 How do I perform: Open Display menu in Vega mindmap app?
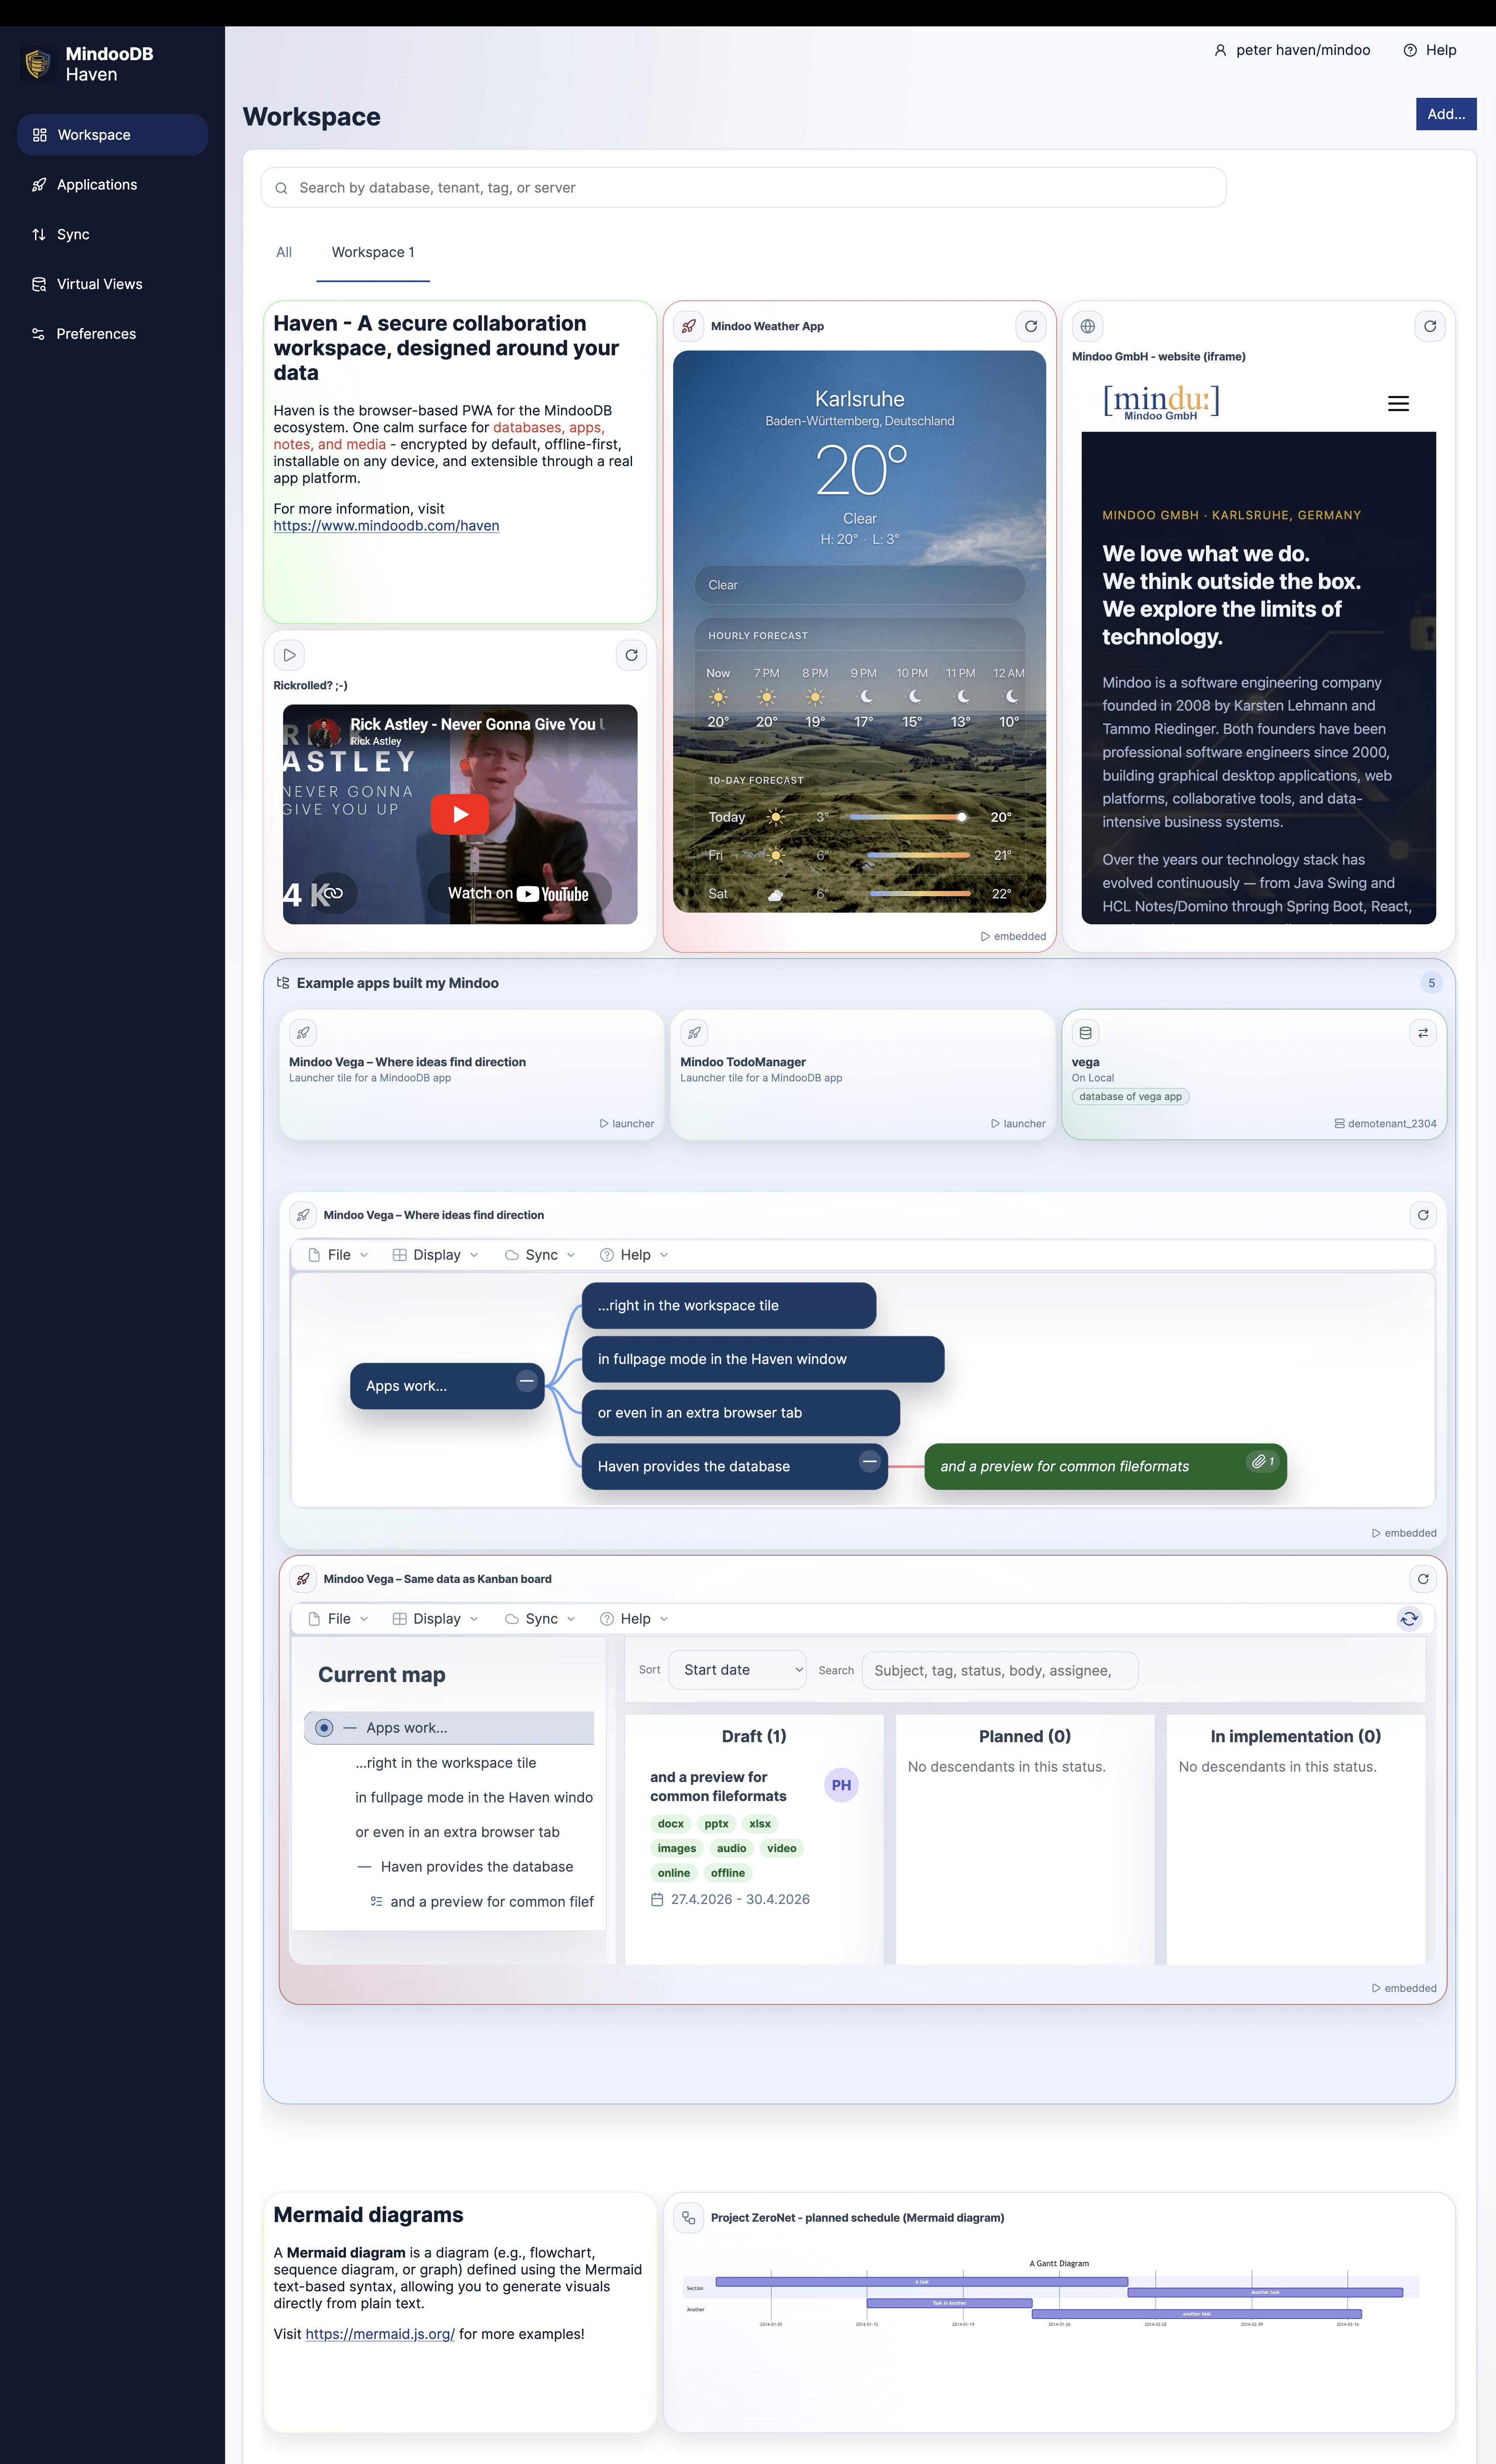tap(436, 1255)
